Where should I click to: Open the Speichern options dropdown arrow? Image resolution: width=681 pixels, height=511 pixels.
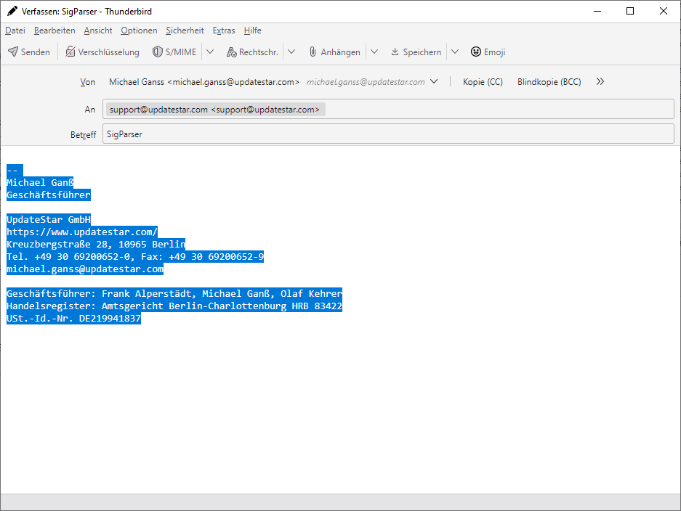pos(454,52)
